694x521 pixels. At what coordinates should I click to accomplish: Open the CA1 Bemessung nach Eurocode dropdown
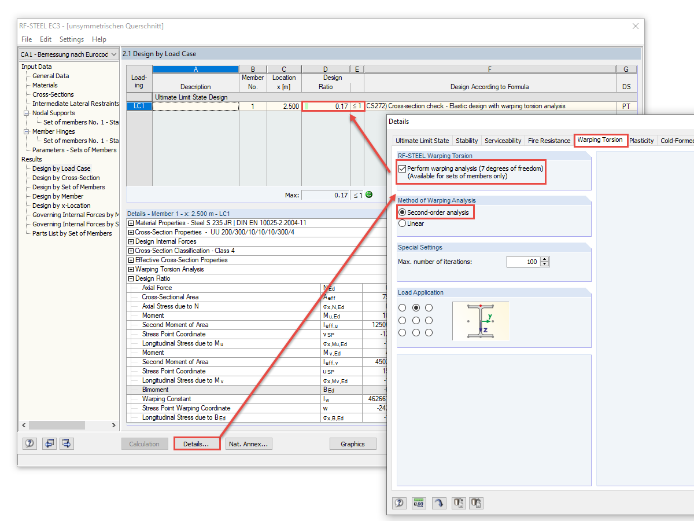tap(113, 54)
